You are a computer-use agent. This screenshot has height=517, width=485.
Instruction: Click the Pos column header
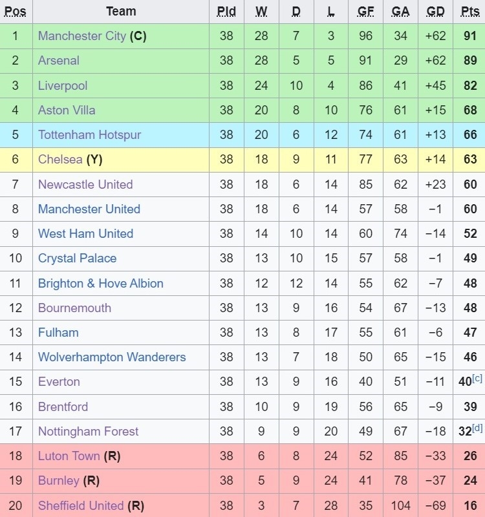(16, 11)
